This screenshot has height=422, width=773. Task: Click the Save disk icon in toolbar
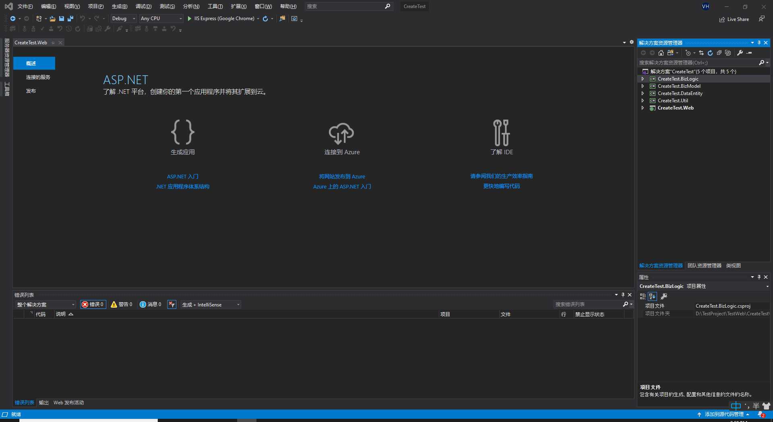point(62,19)
